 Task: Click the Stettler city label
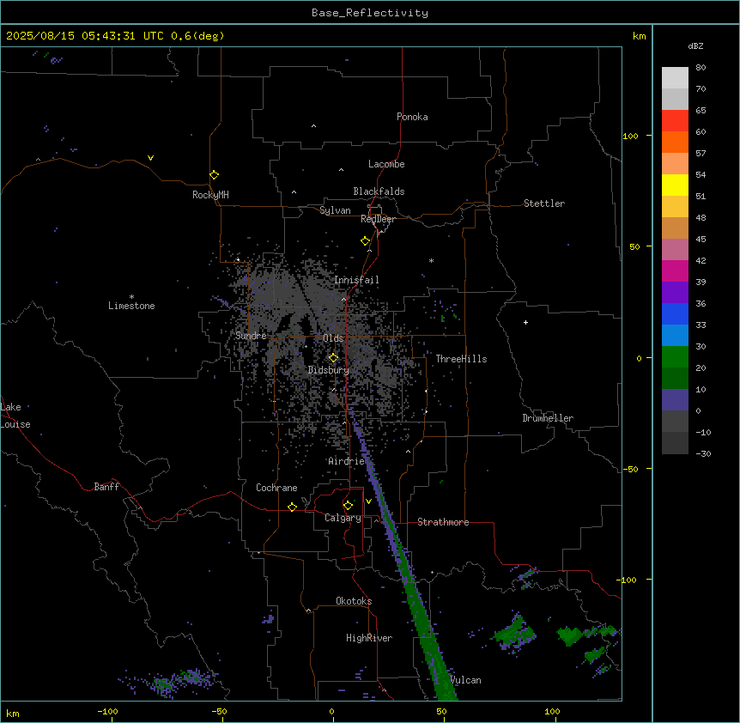click(544, 204)
